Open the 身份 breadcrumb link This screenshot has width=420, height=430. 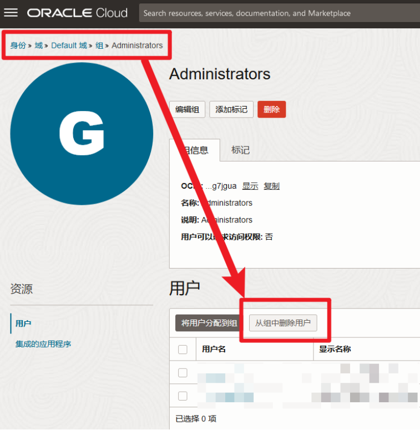coord(18,45)
